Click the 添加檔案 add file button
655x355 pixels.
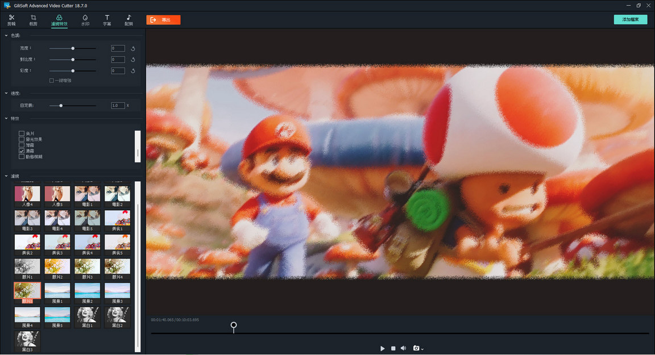tap(631, 20)
